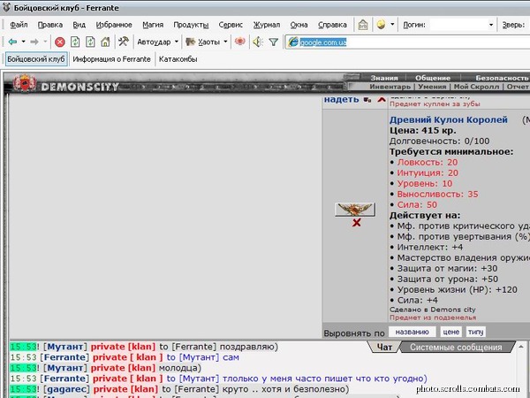Open the Магия menu
The width and height of the screenshot is (530, 398).
tap(153, 25)
